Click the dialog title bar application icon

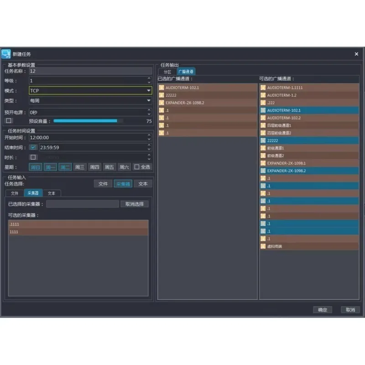pyautogui.click(x=6, y=54)
